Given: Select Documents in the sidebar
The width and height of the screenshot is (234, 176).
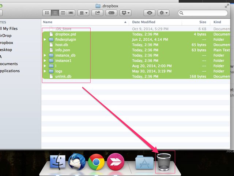Looking at the screenshot, I should click(x=10, y=64).
